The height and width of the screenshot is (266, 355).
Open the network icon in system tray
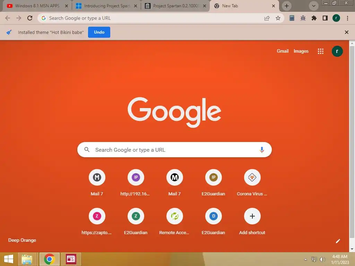314,259
